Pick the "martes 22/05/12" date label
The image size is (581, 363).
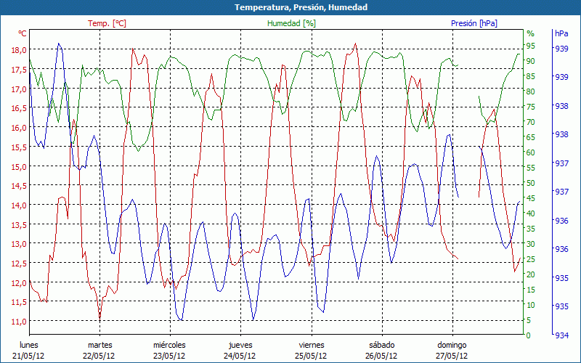[99, 350]
